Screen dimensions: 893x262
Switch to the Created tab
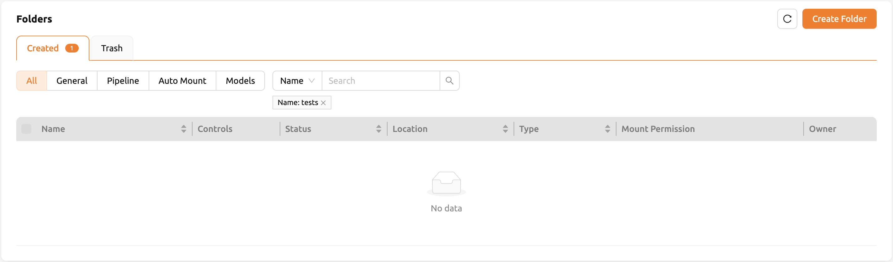(53, 48)
